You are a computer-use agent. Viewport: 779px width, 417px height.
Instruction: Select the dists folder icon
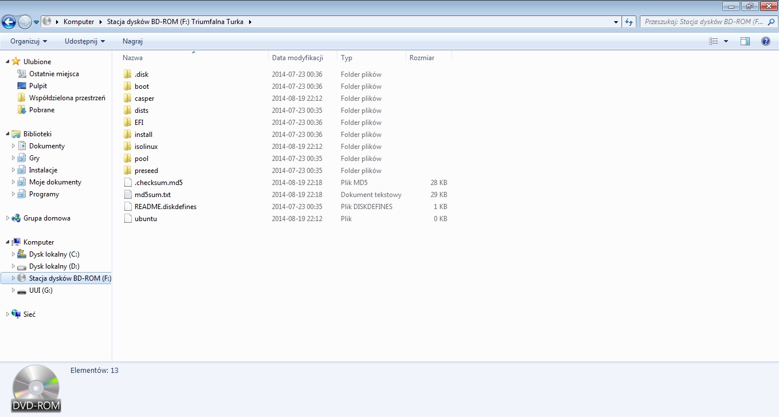128,111
